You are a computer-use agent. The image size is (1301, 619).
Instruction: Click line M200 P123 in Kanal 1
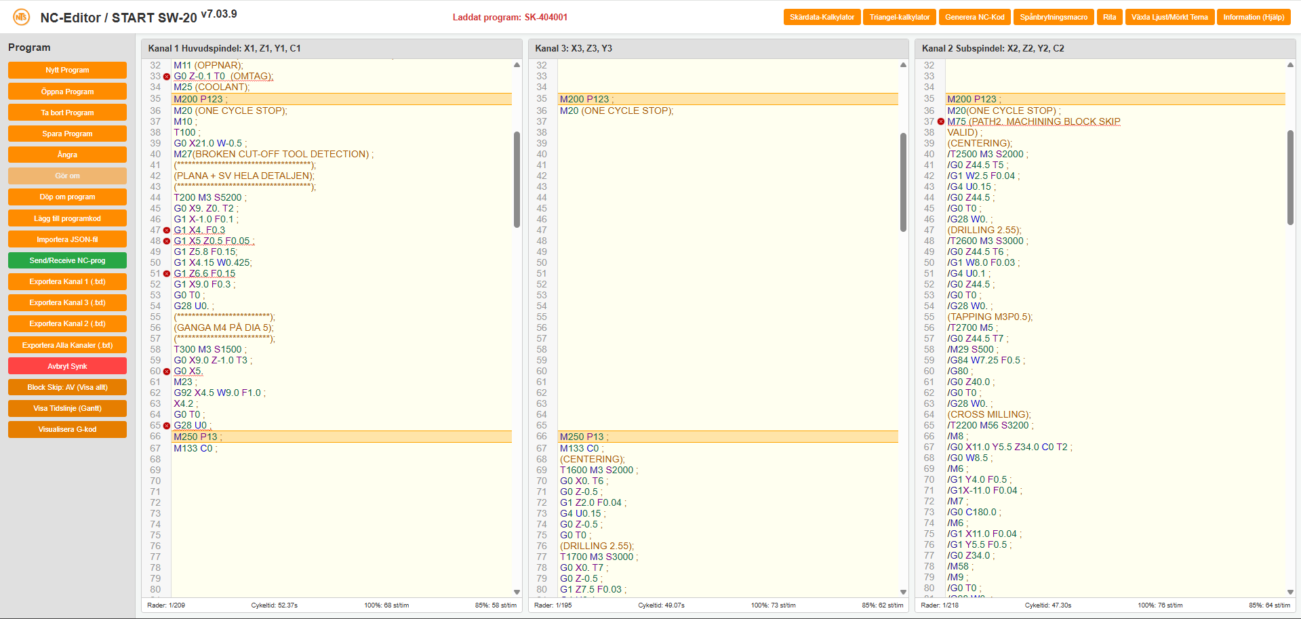click(x=342, y=99)
